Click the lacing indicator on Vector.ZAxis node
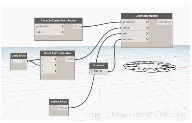This screenshot has width=192, height=123. point(67,113)
